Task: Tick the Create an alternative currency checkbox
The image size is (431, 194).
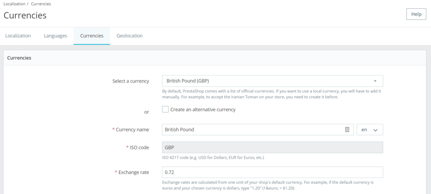Action: click(x=165, y=110)
